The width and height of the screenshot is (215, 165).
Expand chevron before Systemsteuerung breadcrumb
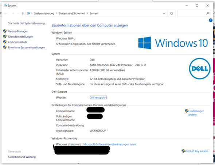pyautogui.click(x=32, y=14)
